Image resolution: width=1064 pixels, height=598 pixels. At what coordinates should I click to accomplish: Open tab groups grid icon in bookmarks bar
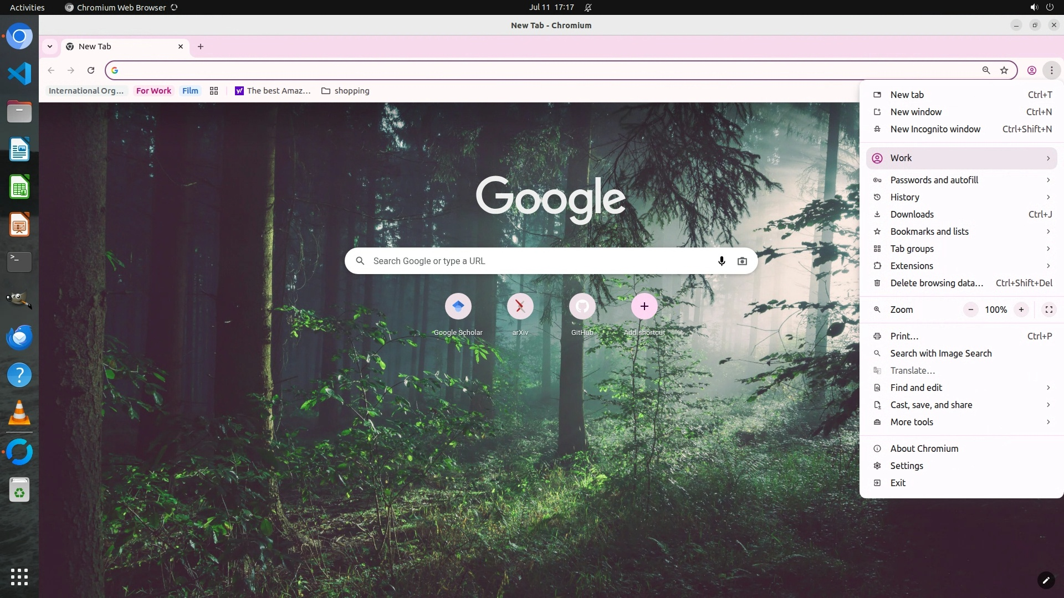pos(214,91)
